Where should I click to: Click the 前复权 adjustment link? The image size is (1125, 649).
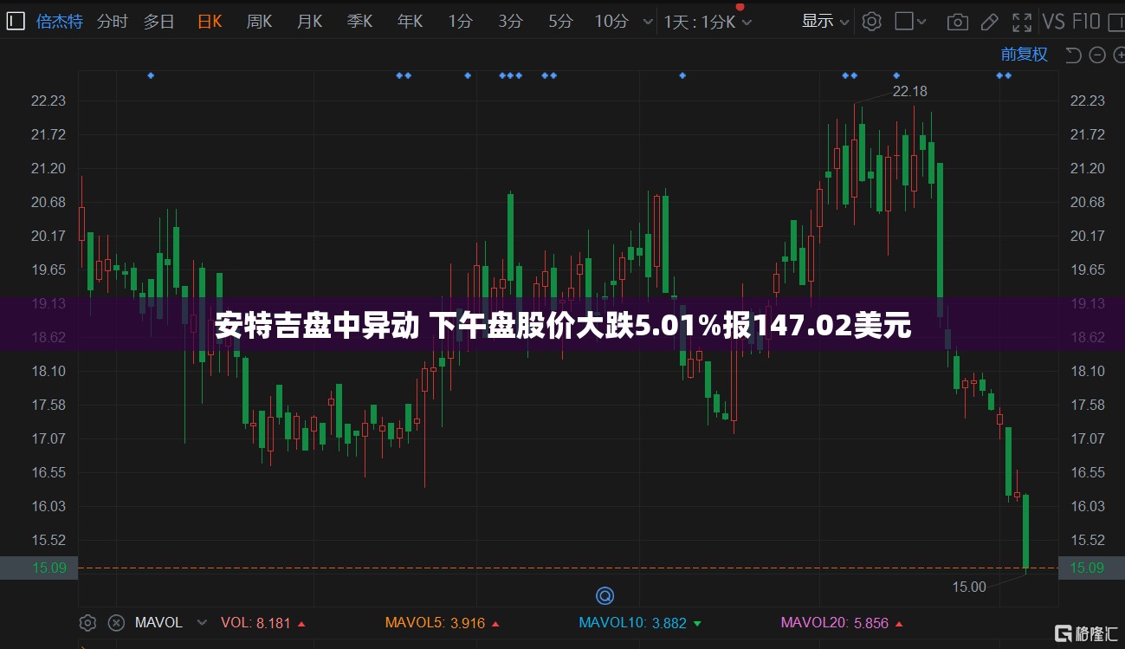[x=1025, y=54]
